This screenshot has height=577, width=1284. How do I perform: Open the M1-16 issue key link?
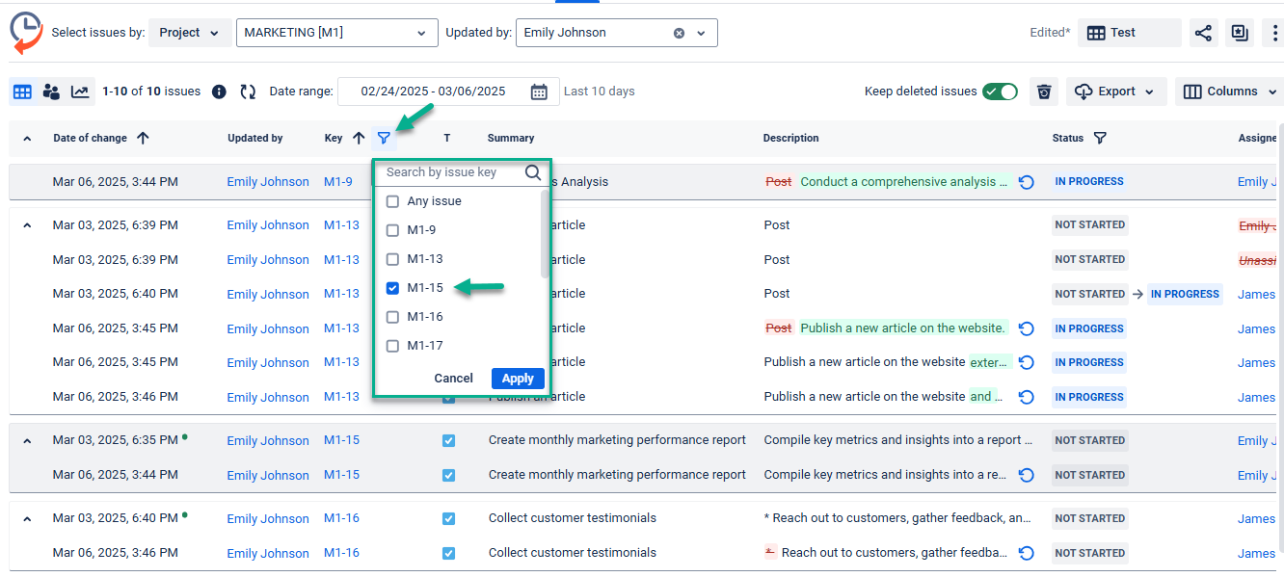tap(341, 518)
